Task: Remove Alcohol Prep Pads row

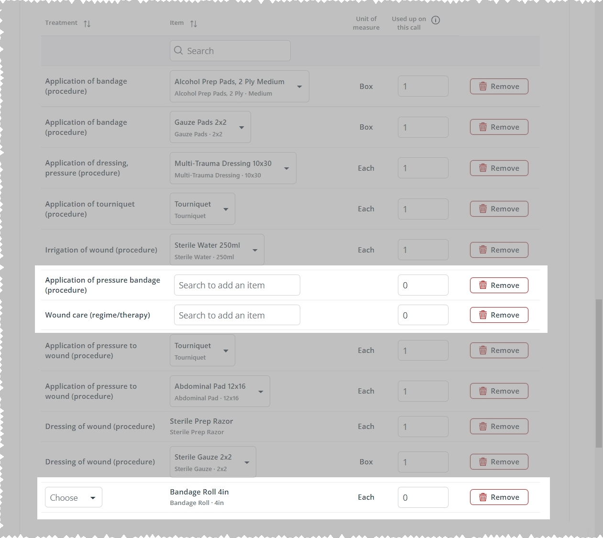Action: [x=499, y=87]
